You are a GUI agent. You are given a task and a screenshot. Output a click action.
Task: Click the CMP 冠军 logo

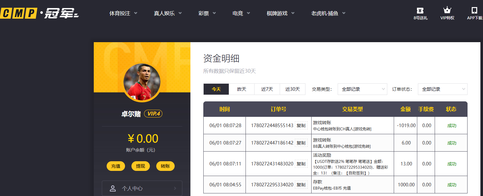pyautogui.click(x=40, y=13)
